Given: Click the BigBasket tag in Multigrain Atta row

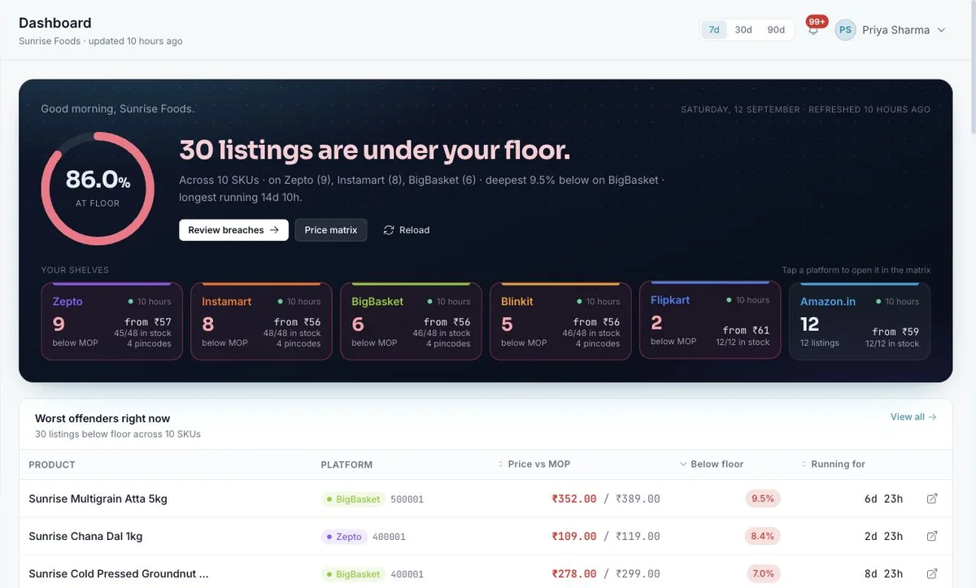Looking at the screenshot, I should [352, 499].
